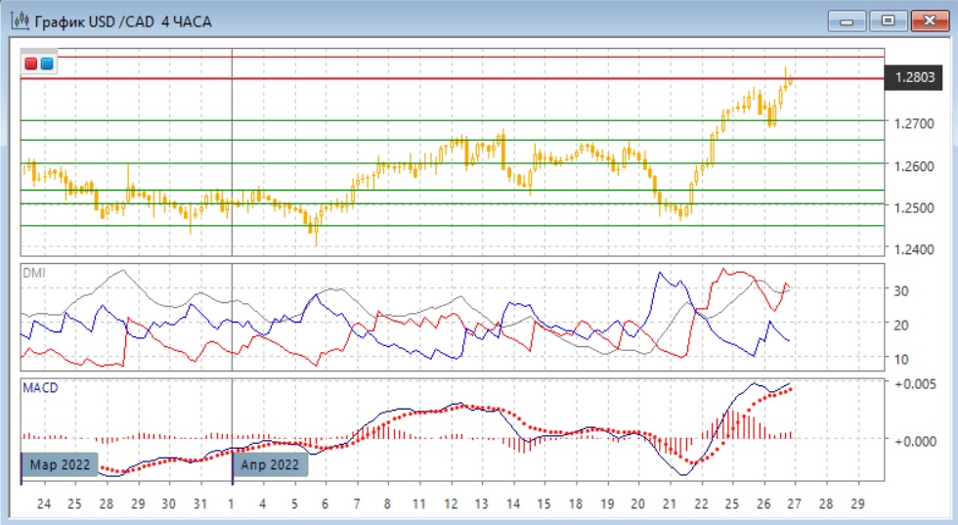Minimize the USD/CAD chart window
This screenshot has width=958, height=525.
pyautogui.click(x=847, y=21)
